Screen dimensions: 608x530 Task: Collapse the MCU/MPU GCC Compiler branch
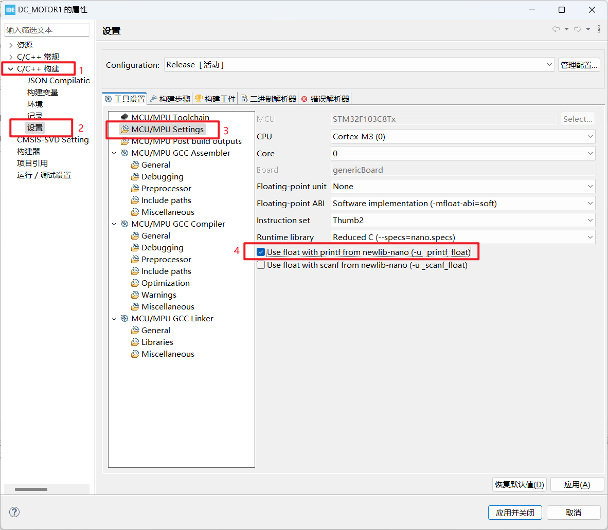(114, 224)
